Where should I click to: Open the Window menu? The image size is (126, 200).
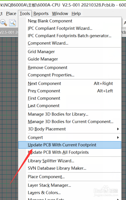60,13
